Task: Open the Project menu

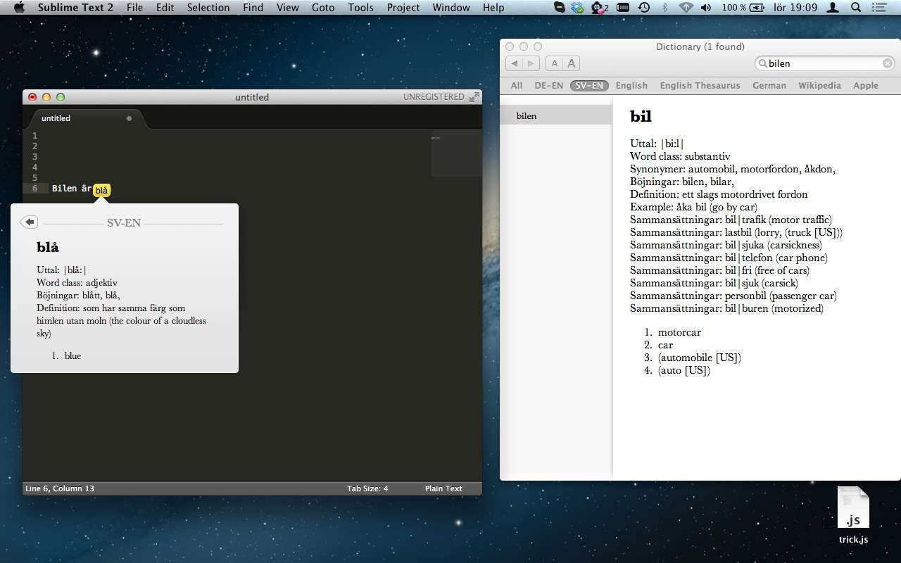Action: [403, 7]
